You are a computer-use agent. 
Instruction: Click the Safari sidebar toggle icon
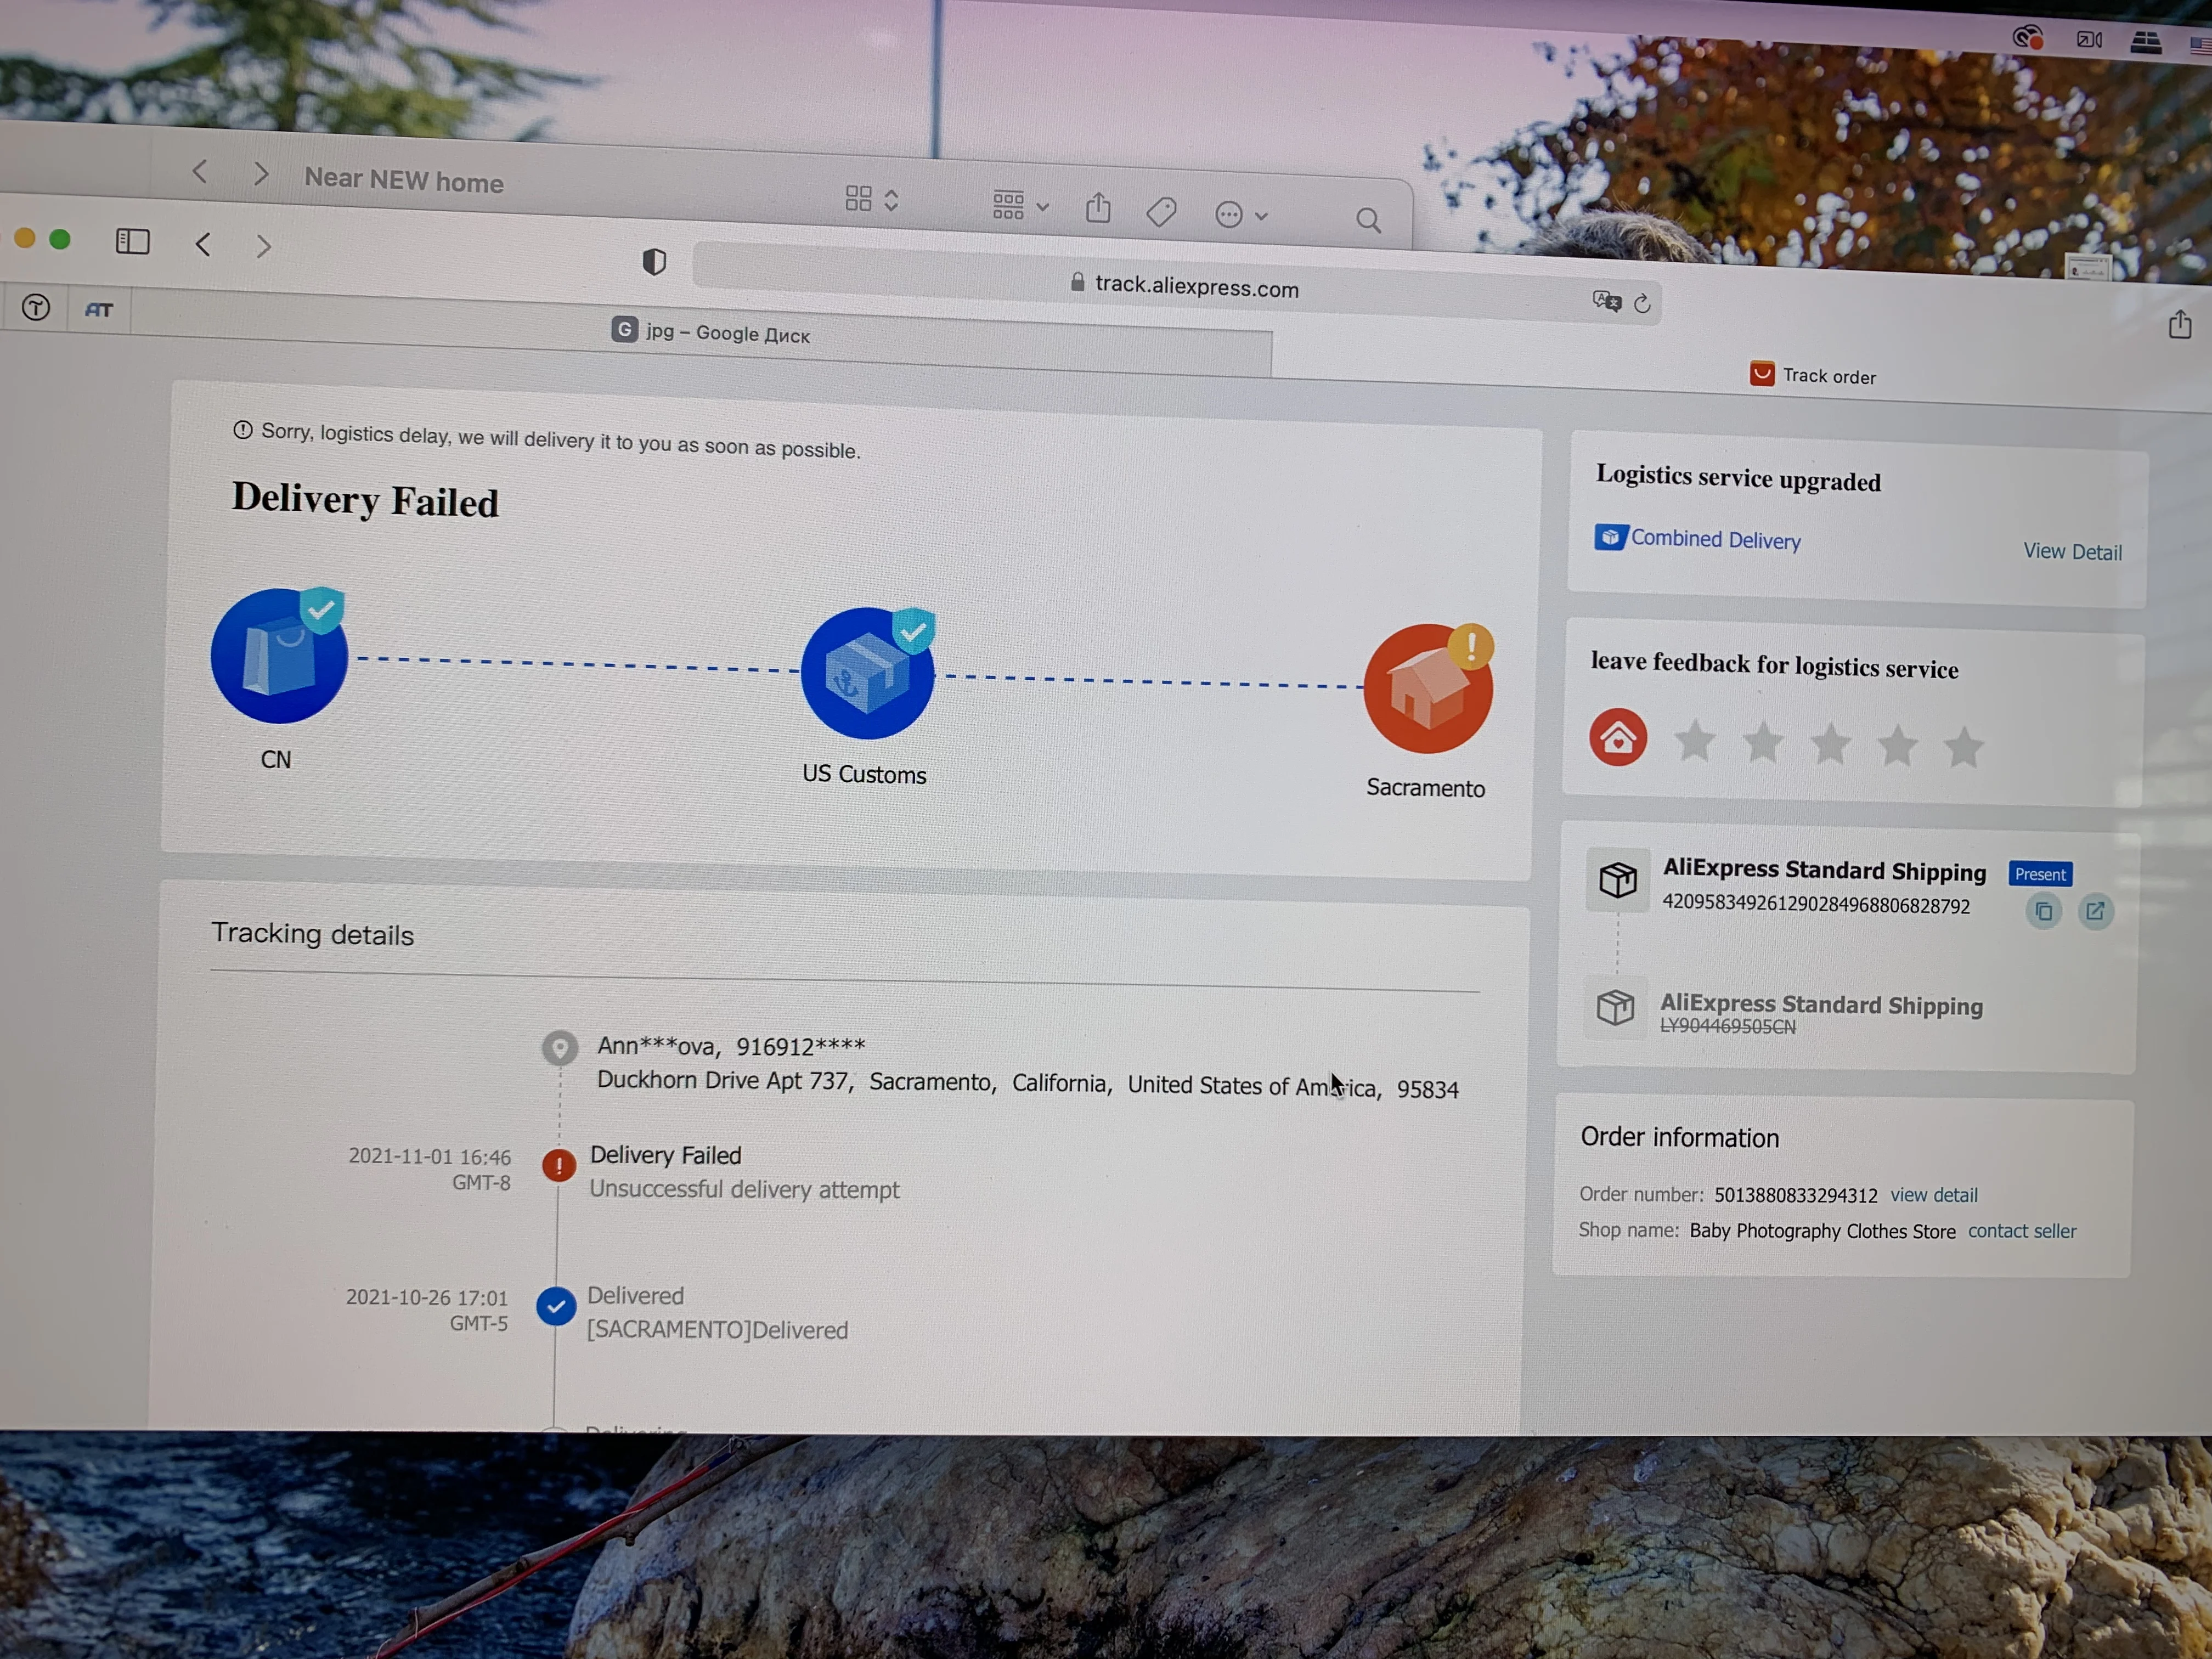click(x=133, y=241)
